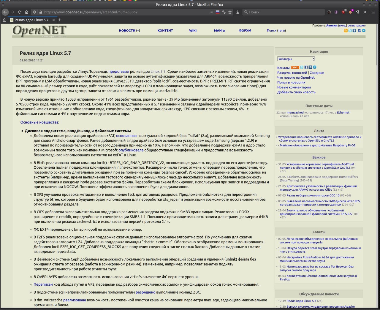The image size is (380, 310).
Task: Open the 'представил' link in article
Action: pyautogui.click(x=119, y=72)
